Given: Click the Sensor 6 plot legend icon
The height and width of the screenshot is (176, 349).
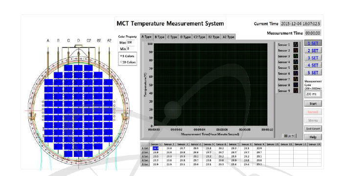Looking at the screenshot, I should coord(296,73).
